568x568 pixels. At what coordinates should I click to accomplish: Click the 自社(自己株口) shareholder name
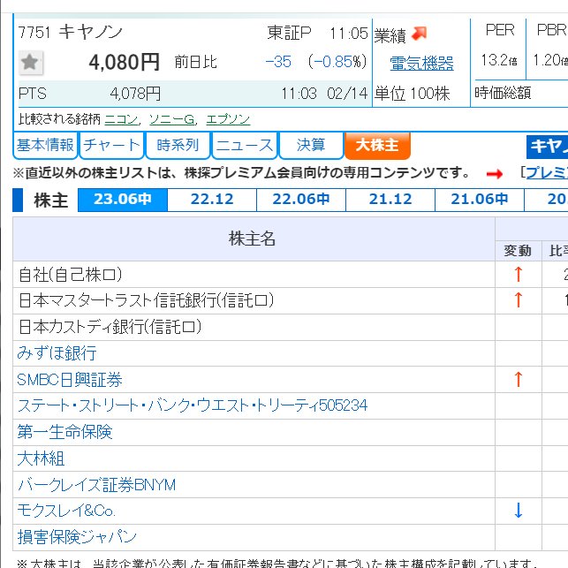coord(71,274)
